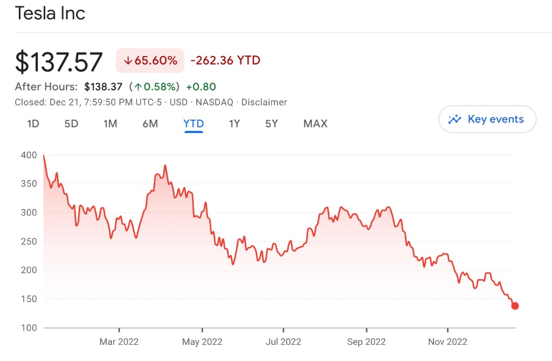Click the $137.57 stock price
Viewport: 552px width, 361px height.
click(59, 62)
